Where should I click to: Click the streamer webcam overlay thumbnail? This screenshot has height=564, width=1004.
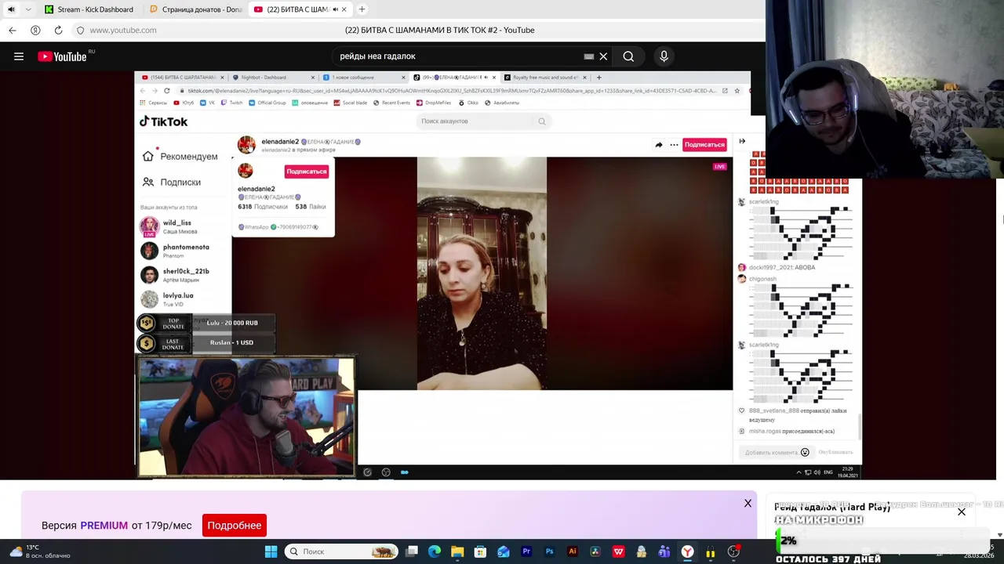(246, 418)
